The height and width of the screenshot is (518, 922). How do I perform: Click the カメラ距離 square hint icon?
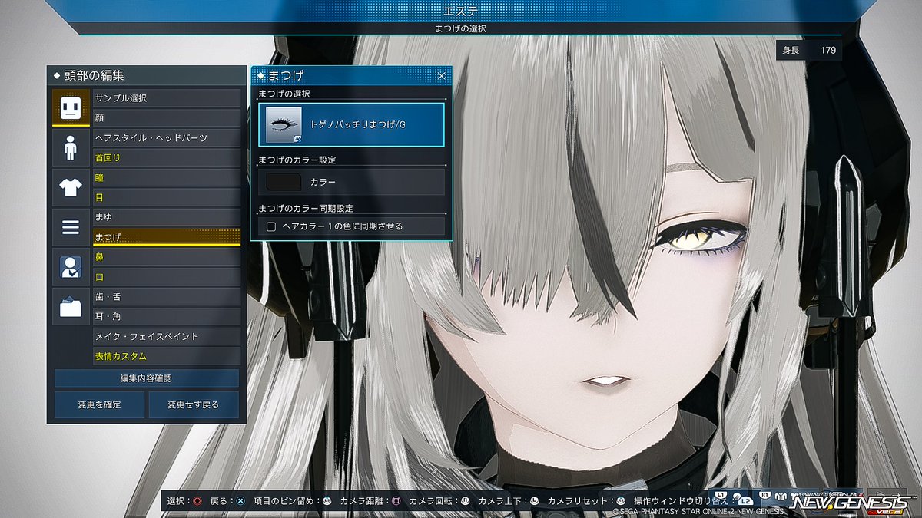tap(396, 501)
